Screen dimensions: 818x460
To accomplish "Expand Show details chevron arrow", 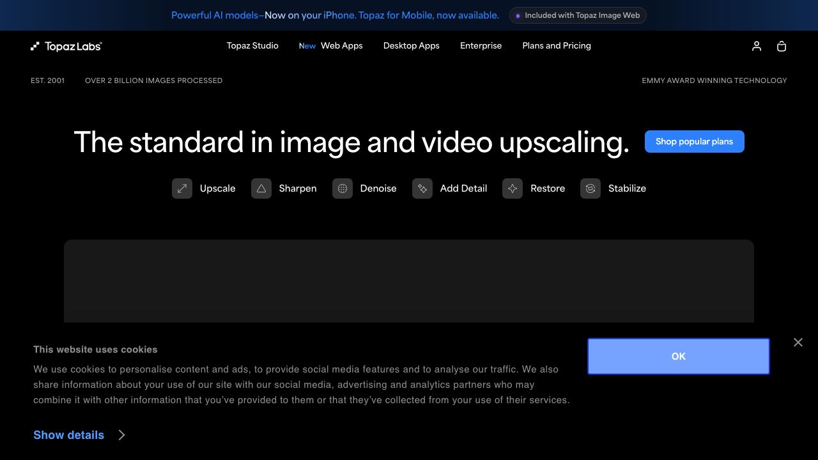I will point(121,435).
